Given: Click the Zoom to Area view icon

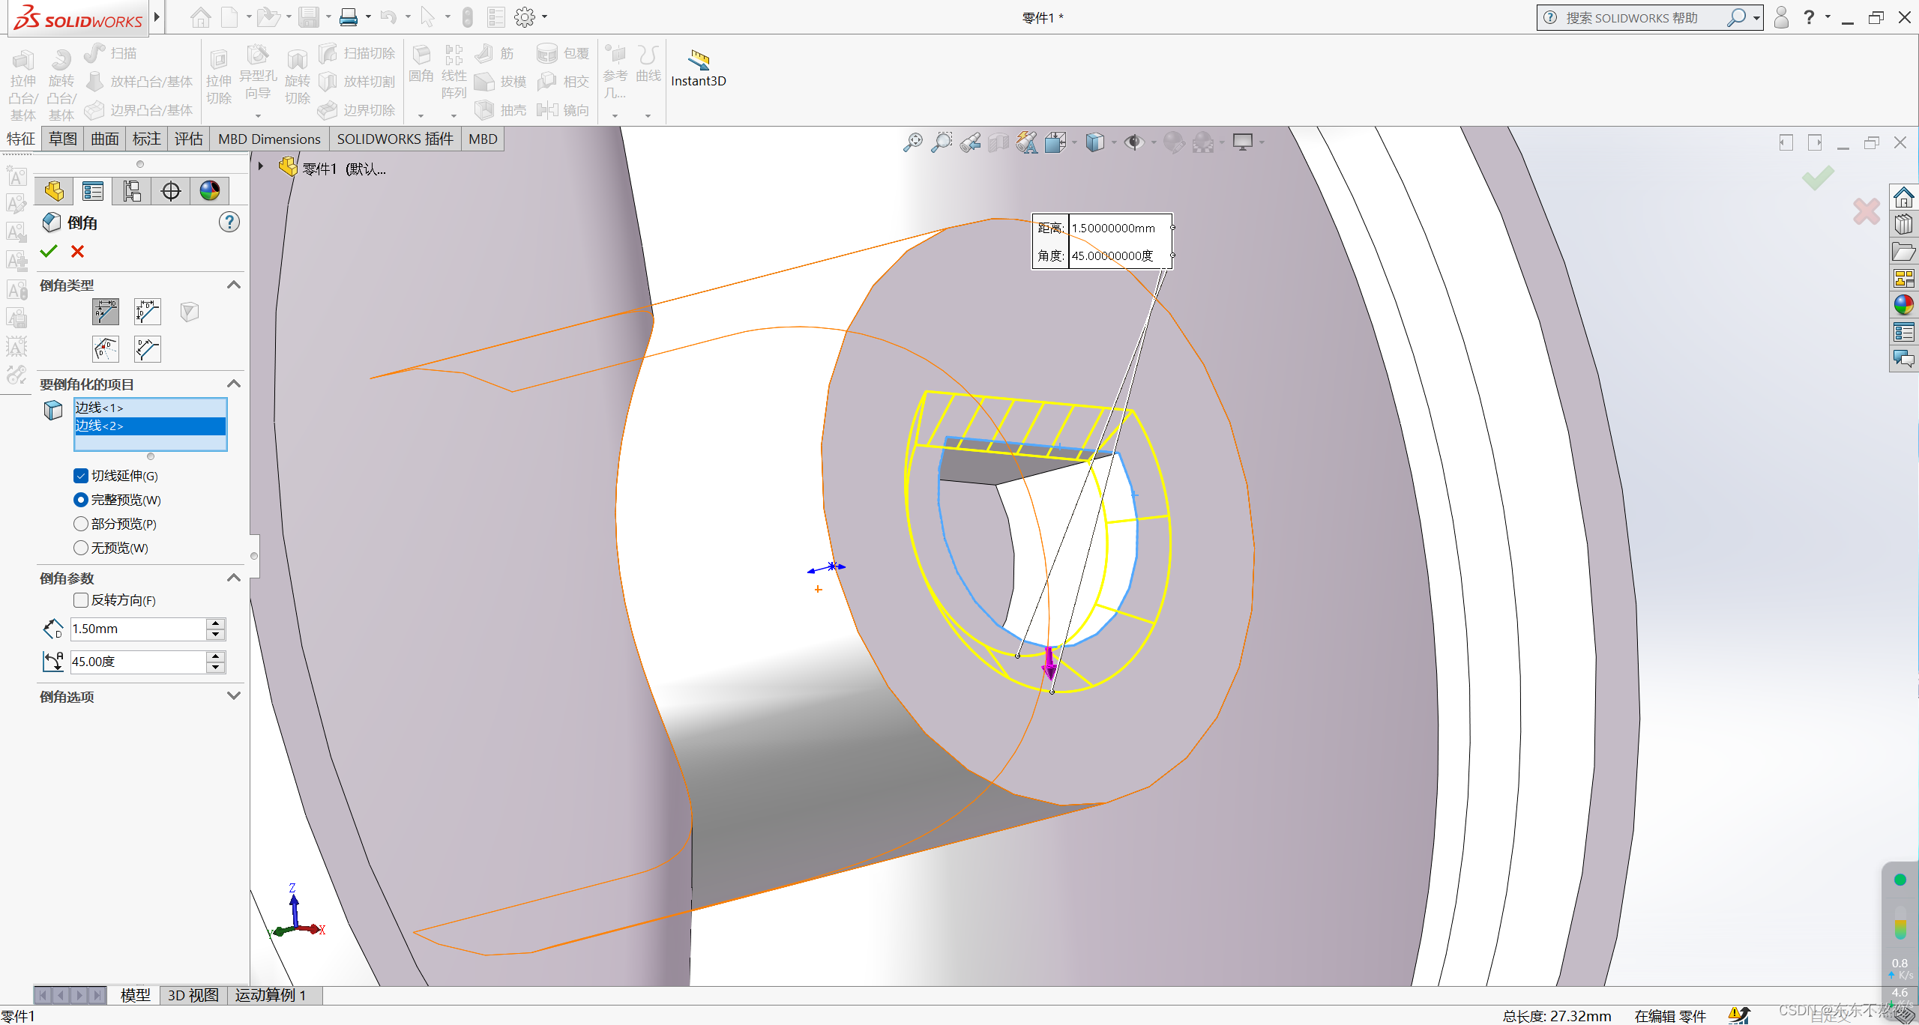Looking at the screenshot, I should point(941,142).
